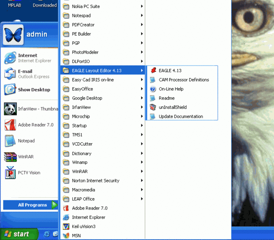
Task: Click the admin butterfly user picture
Action: pos(13,35)
